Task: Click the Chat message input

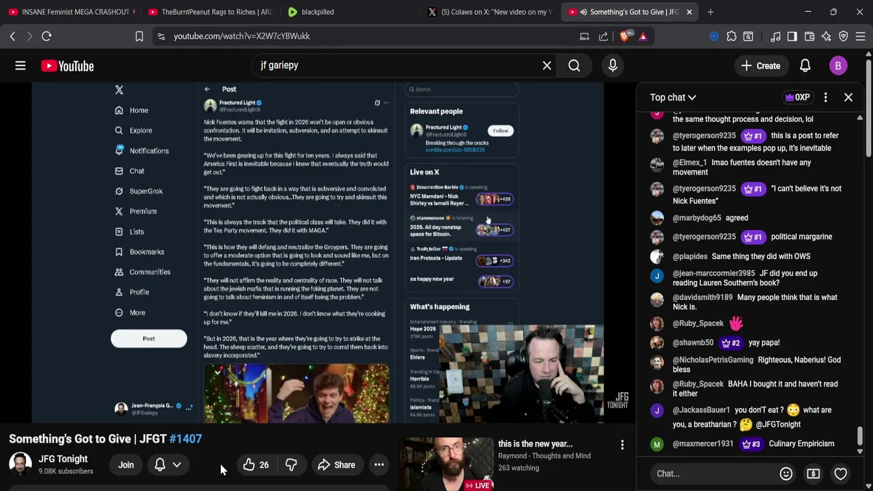Action: [713, 473]
